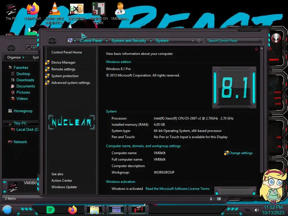Switch to the Control Panel taskbar button
The width and height of the screenshot is (288, 216).
[x=116, y=210]
